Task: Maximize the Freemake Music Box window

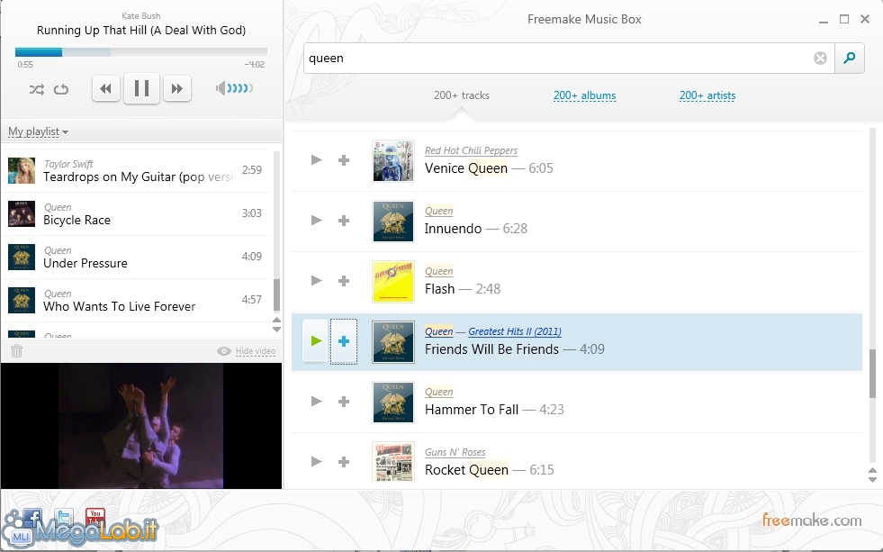Action: pyautogui.click(x=844, y=19)
